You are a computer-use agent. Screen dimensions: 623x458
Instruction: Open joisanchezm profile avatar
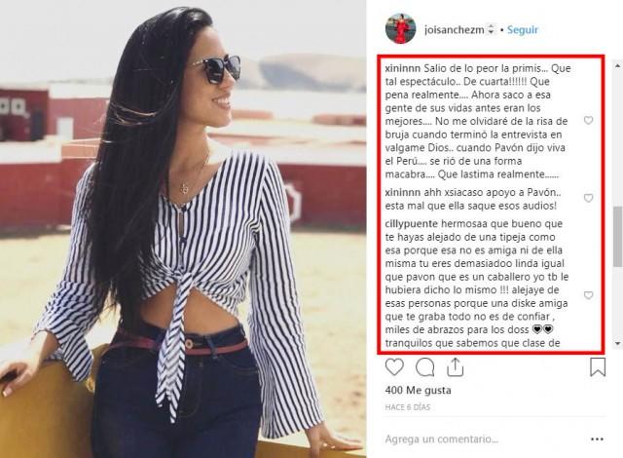(x=400, y=28)
